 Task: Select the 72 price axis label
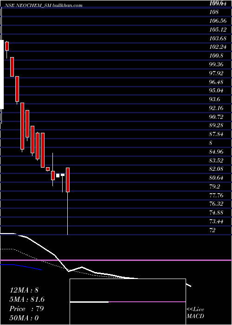[213, 230]
